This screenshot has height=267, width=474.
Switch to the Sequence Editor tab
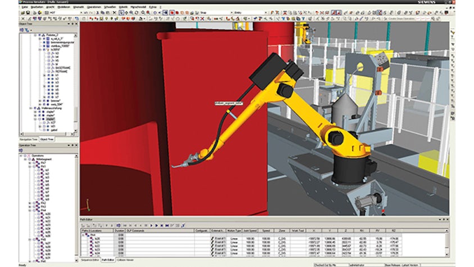point(90,260)
